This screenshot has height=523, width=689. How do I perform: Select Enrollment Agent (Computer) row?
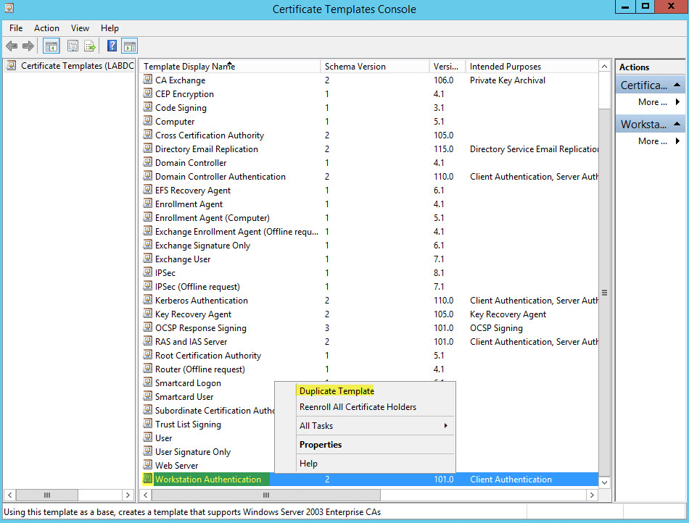pos(369,217)
